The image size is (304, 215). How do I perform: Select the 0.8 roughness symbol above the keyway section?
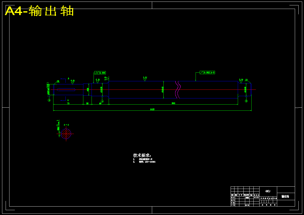pyautogui.click(x=73, y=82)
